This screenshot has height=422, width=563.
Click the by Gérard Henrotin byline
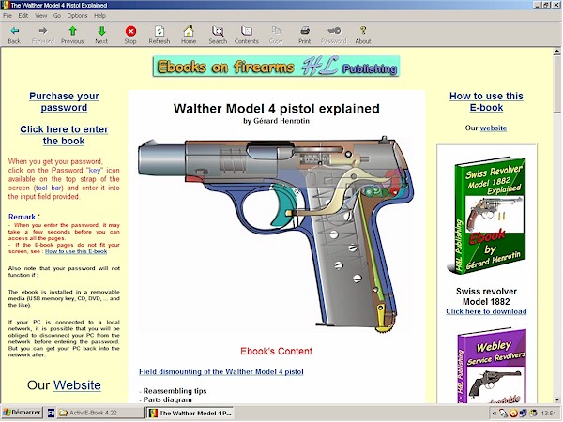coord(276,121)
